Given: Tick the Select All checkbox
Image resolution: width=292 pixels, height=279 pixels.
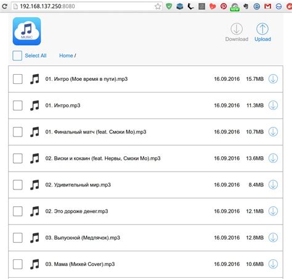Looking at the screenshot, I should 17,56.
